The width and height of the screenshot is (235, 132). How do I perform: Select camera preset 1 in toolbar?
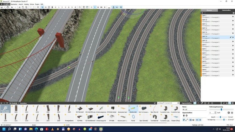tap(59, 7)
